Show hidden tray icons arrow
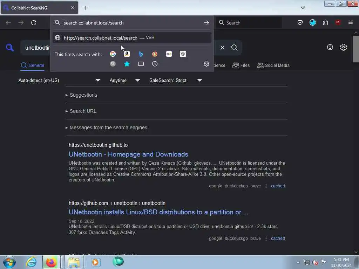The width and height of the screenshot is (359, 269). pyautogui.click(x=298, y=262)
